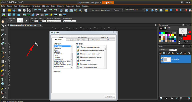
Task: Open the Изображение menu
Action: click(24, 6)
